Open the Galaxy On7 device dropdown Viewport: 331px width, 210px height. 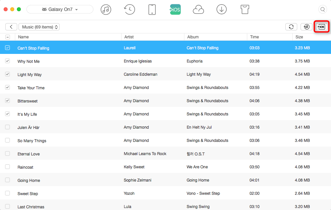coord(60,10)
